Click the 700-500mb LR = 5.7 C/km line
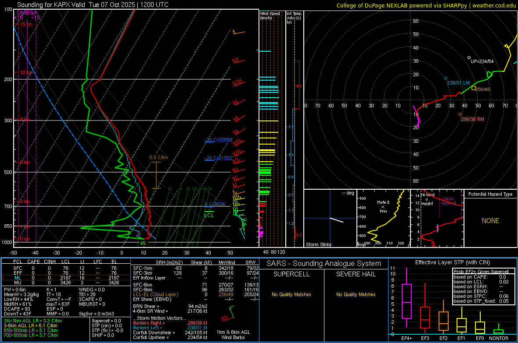518x343 pixels. pyautogui.click(x=31, y=335)
